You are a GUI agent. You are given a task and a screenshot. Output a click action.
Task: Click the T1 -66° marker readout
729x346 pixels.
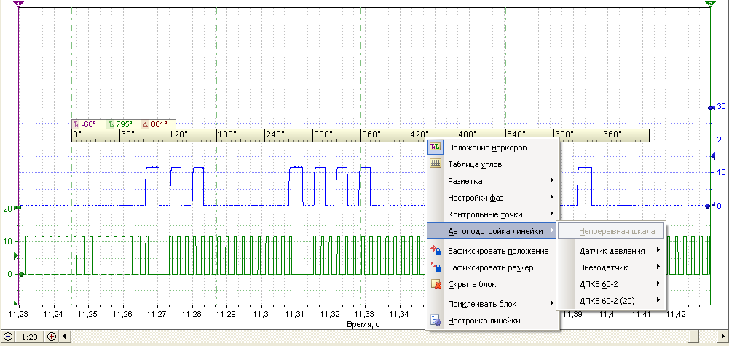pyautogui.click(x=84, y=124)
